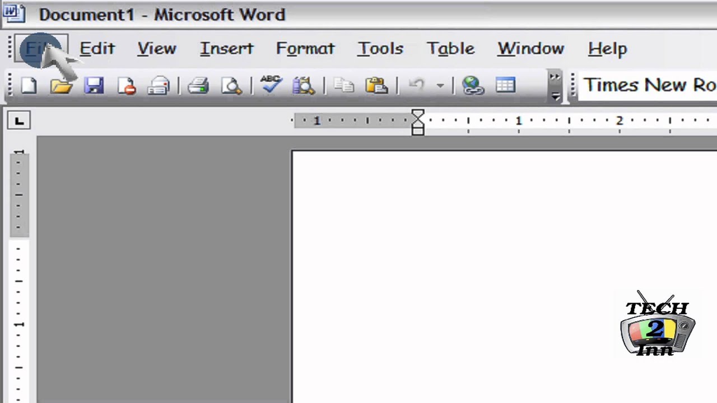
Task: Click the Undo arrow icon
Action: click(416, 86)
